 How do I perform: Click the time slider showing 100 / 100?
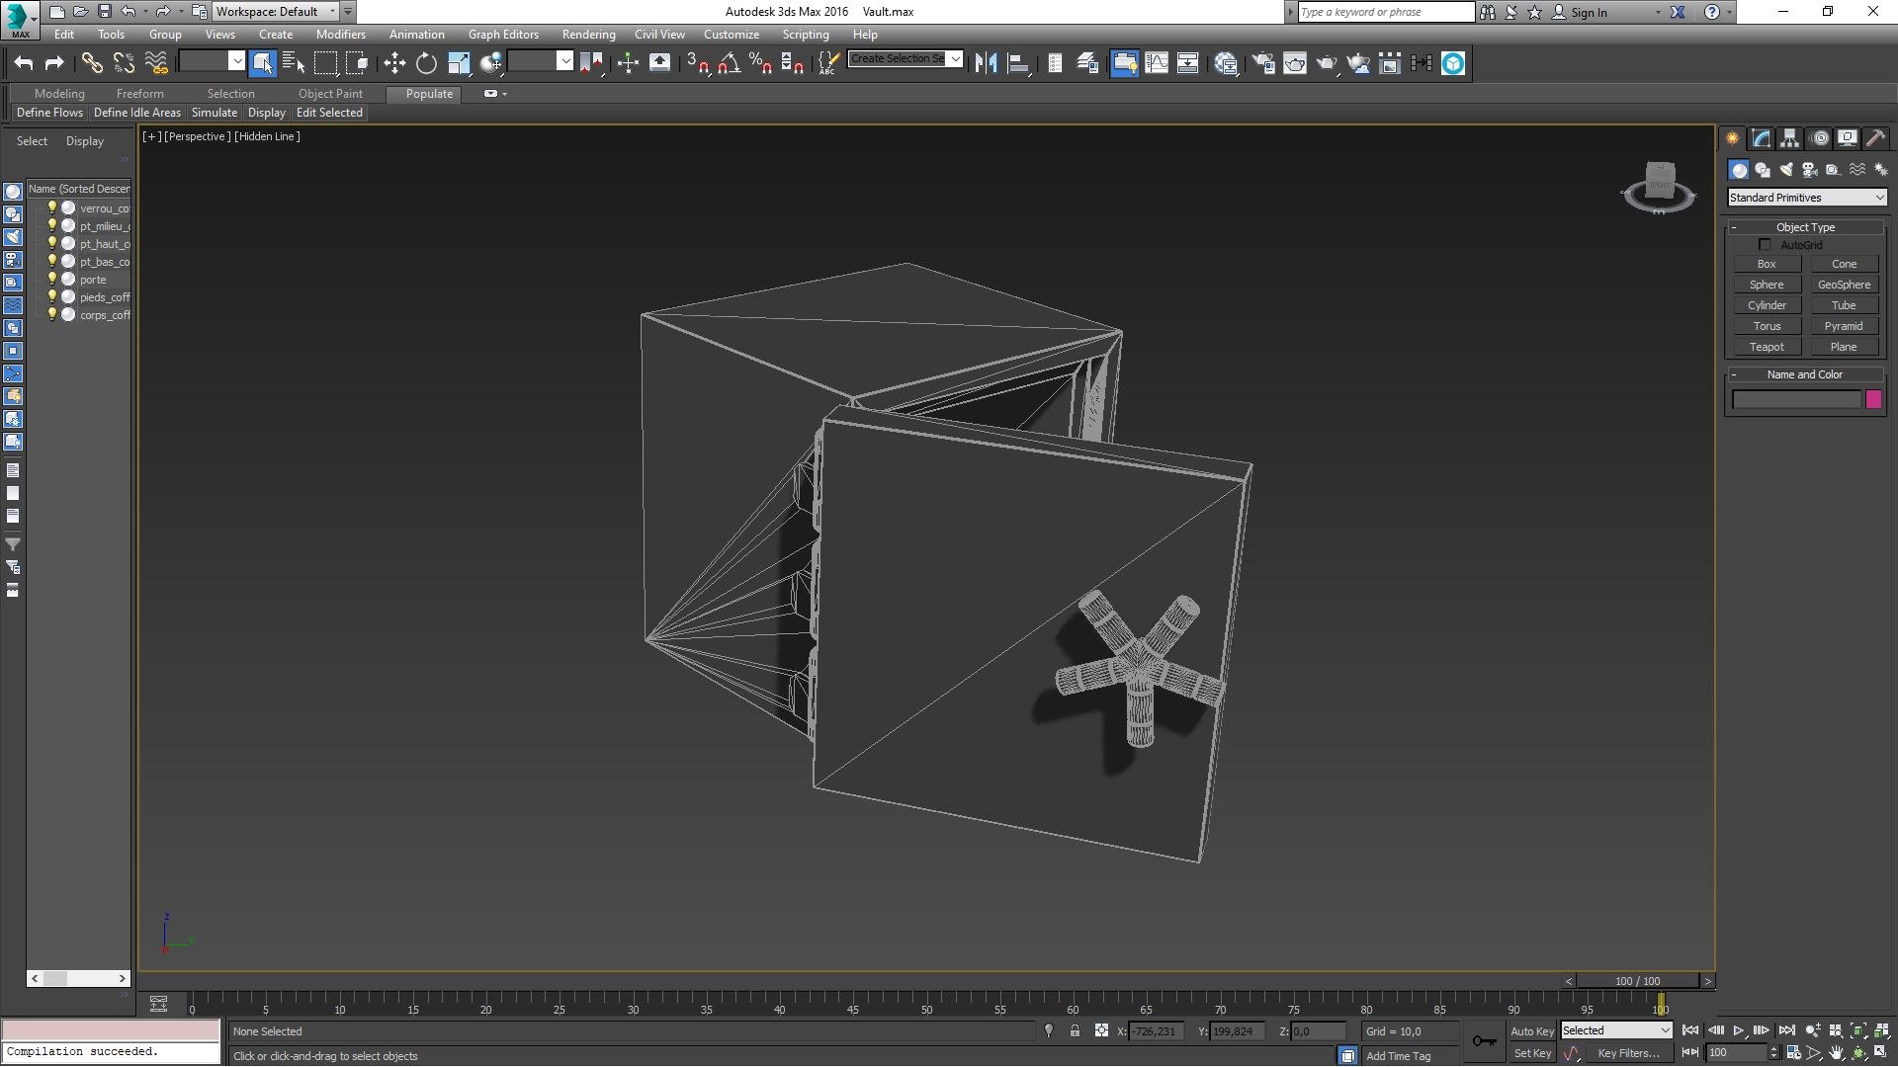(1638, 981)
